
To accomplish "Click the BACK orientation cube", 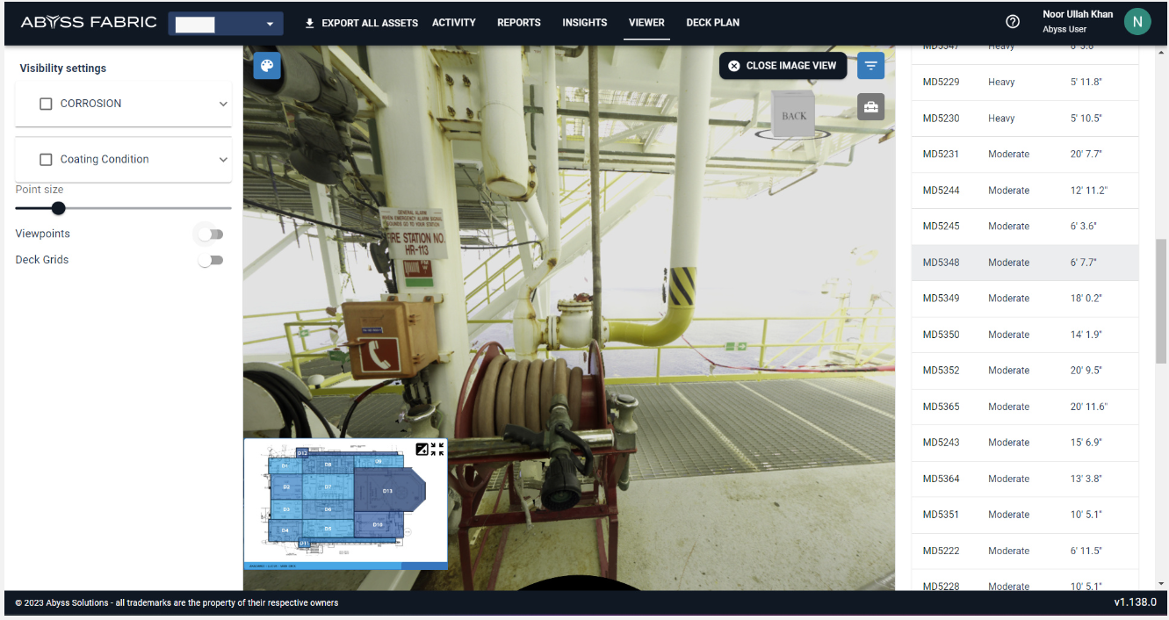I will tap(794, 115).
